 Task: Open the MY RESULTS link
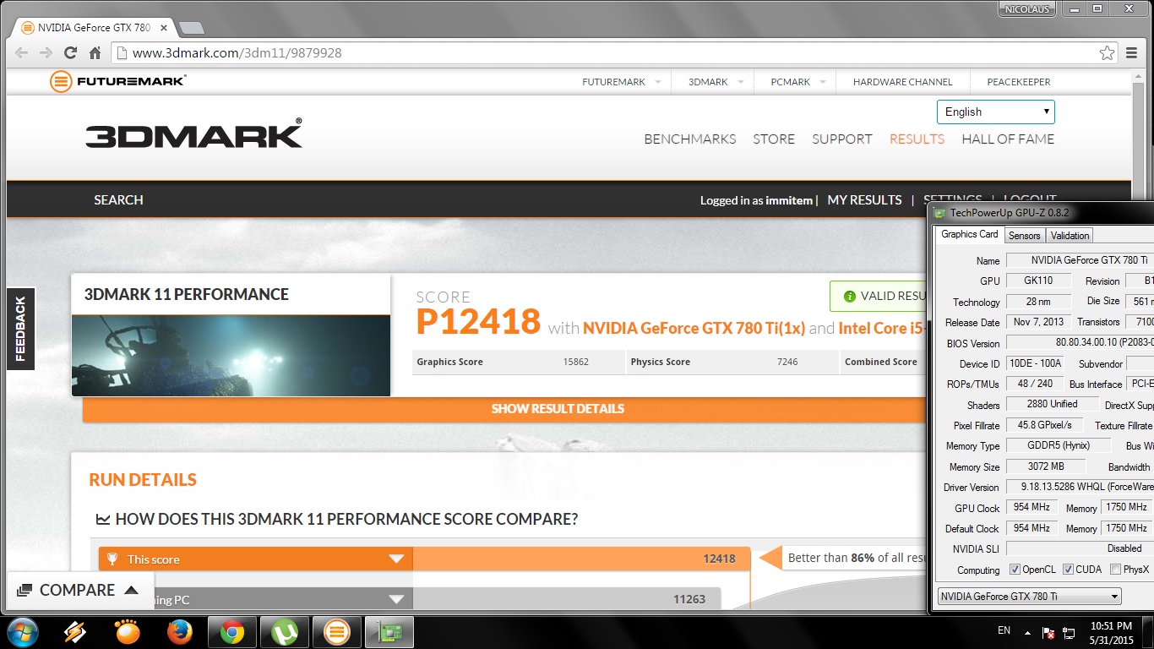(864, 200)
